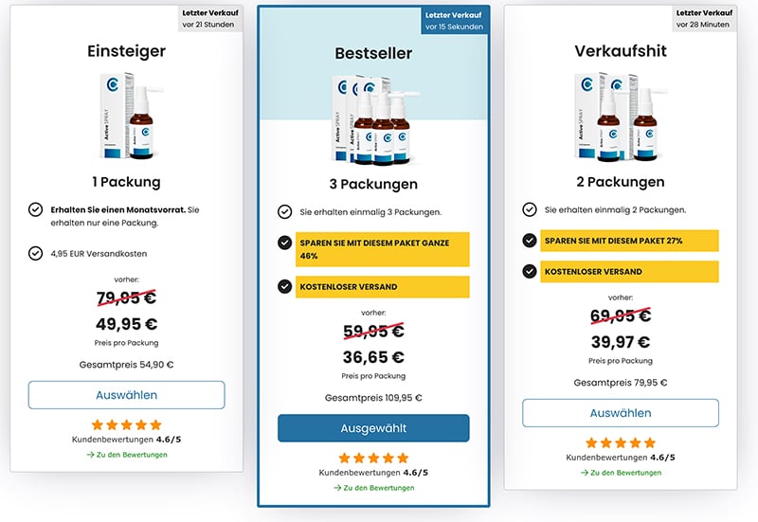Image resolution: width=758 pixels, height=522 pixels.
Task: Click the three spray bottles product image
Action: pyautogui.click(x=374, y=119)
